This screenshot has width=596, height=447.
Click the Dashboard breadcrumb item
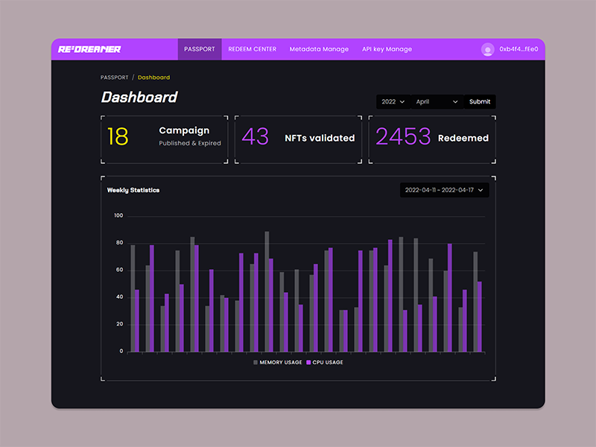pos(153,77)
